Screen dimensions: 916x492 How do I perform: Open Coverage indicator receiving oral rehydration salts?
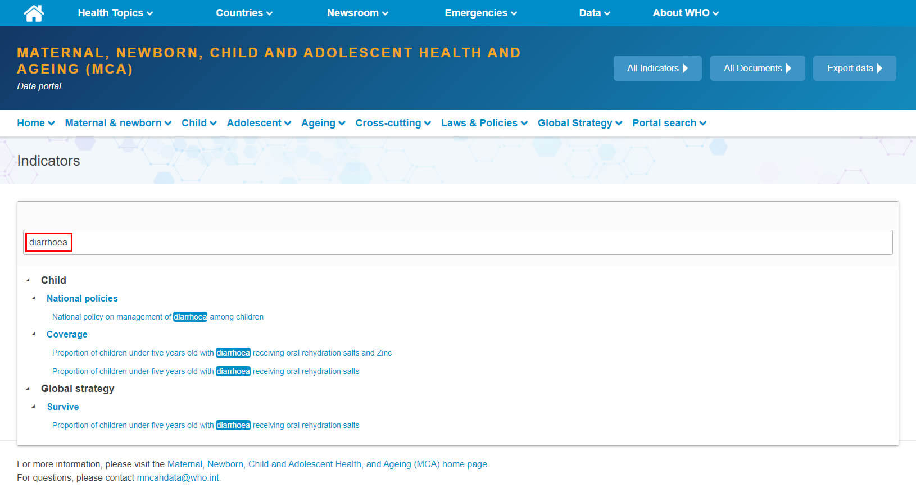(x=206, y=371)
